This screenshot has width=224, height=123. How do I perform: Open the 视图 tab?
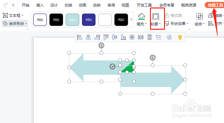[125, 5]
